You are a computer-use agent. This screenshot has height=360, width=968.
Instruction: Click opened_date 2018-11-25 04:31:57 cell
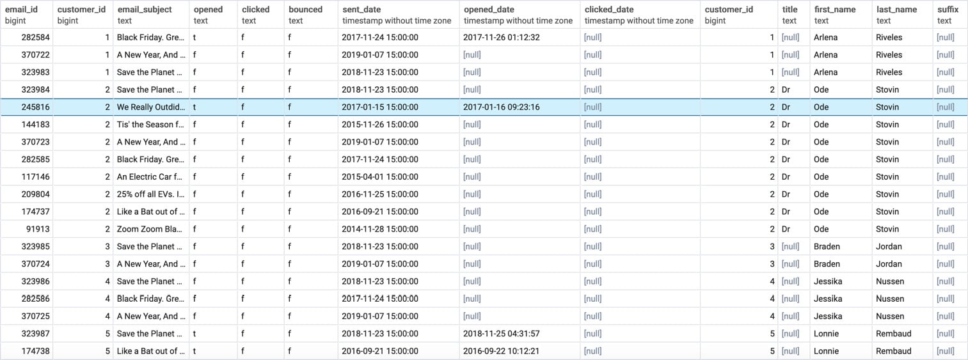click(520, 334)
